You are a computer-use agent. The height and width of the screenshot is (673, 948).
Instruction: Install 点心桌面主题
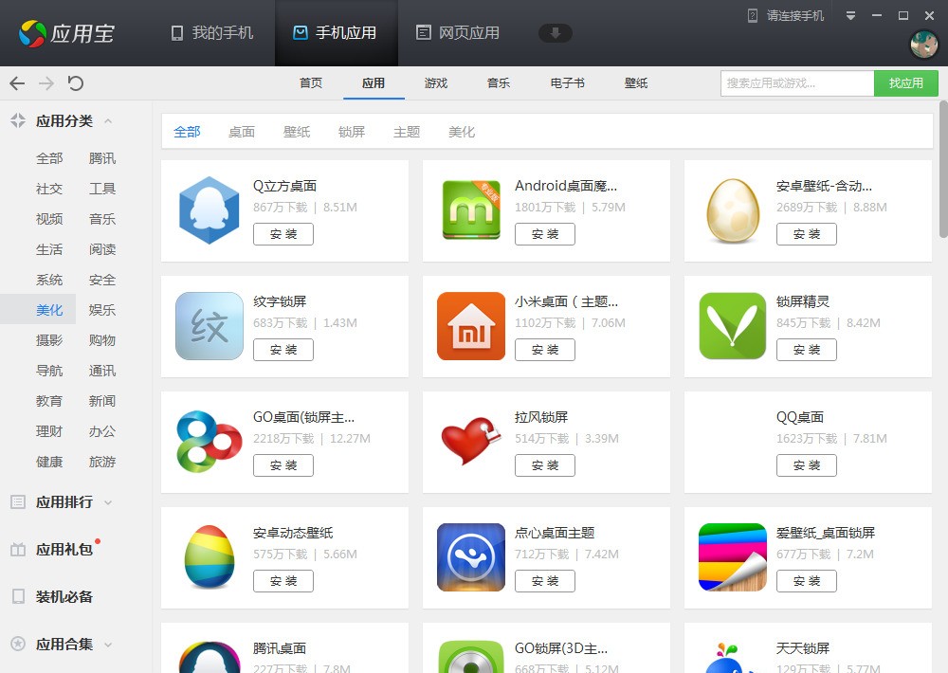coord(545,580)
